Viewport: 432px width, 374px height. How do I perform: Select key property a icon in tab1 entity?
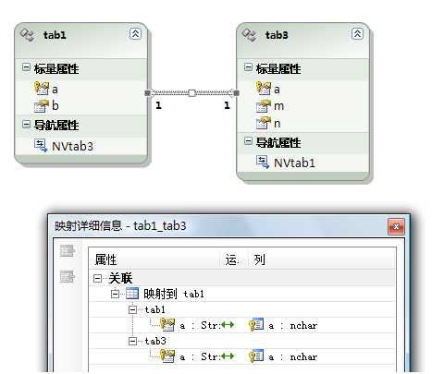click(42, 89)
